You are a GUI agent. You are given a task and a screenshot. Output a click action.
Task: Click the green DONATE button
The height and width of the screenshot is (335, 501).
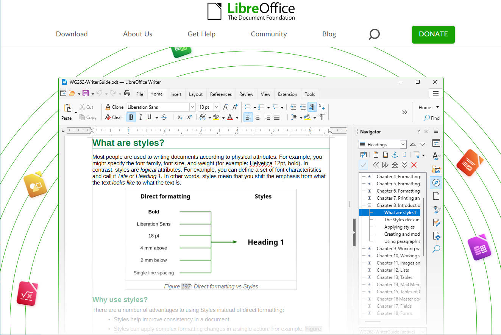433,34
